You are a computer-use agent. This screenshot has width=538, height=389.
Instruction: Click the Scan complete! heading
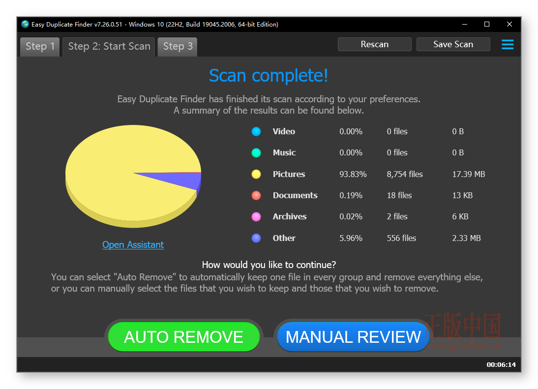269,75
